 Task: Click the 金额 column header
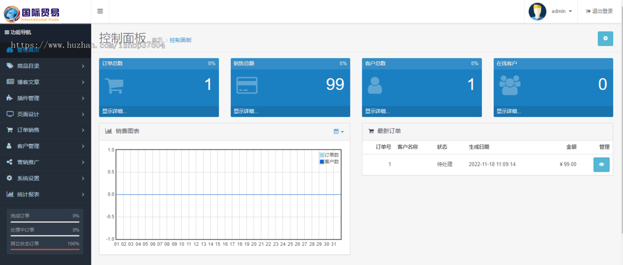click(571, 147)
